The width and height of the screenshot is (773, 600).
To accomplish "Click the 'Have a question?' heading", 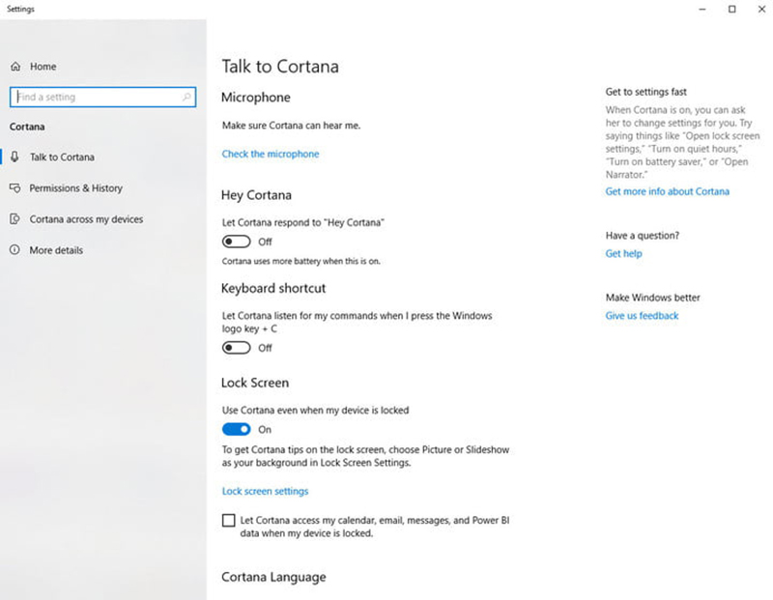I will pos(642,236).
